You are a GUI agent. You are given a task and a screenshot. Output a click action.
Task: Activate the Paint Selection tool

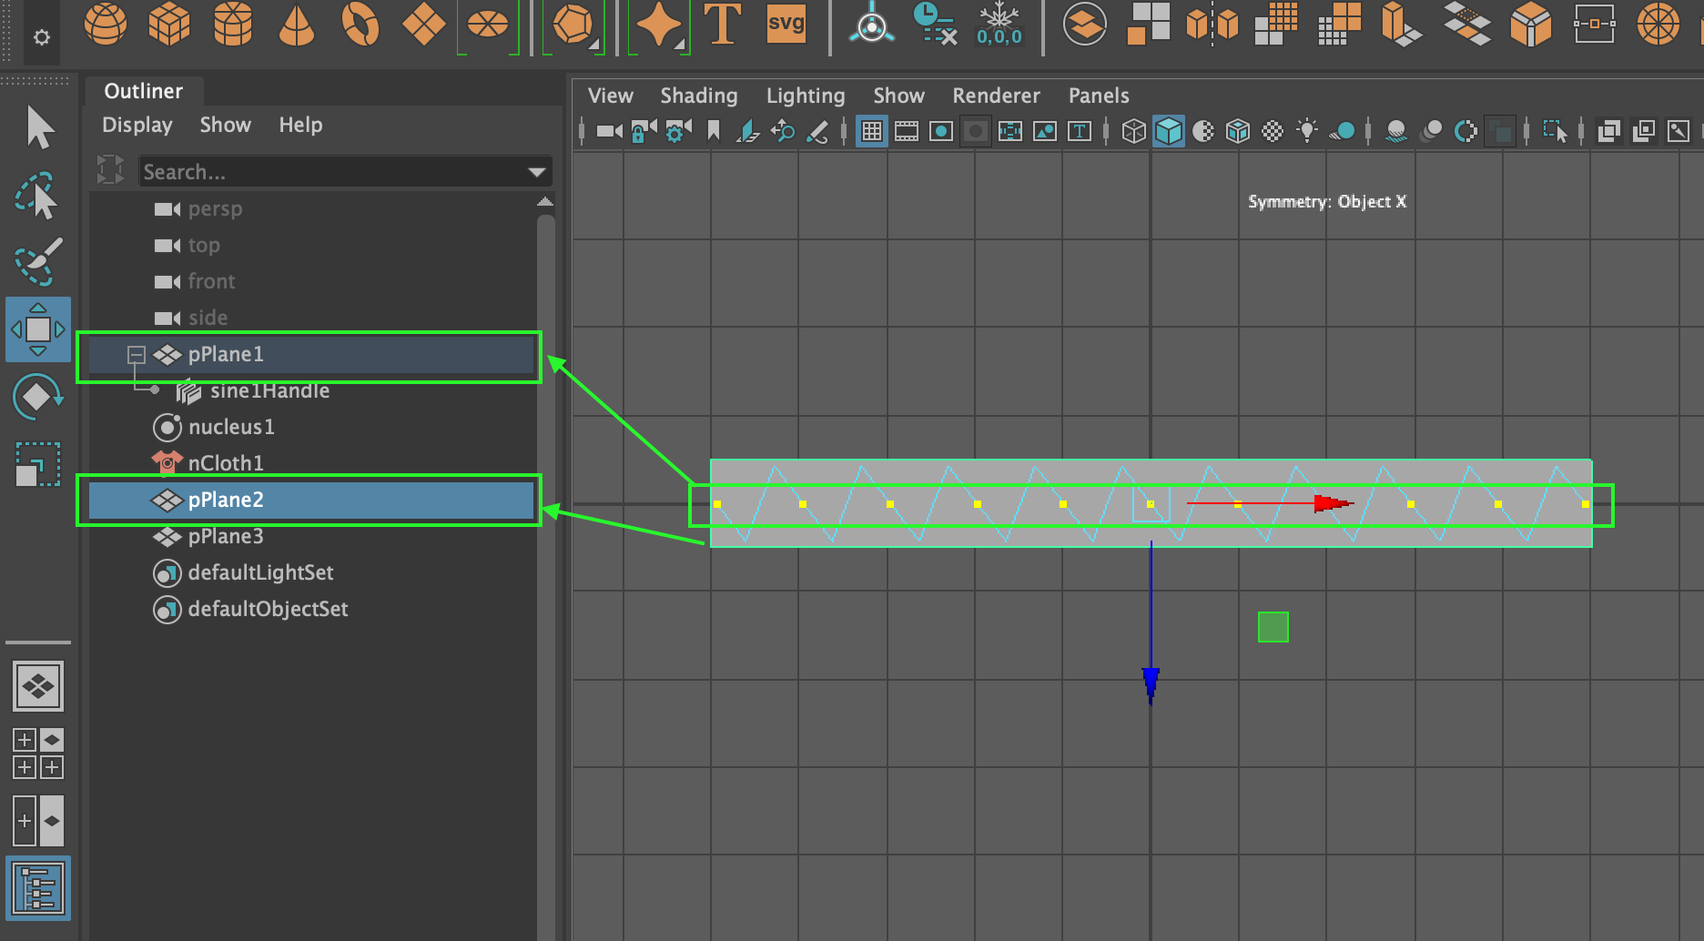click(38, 261)
